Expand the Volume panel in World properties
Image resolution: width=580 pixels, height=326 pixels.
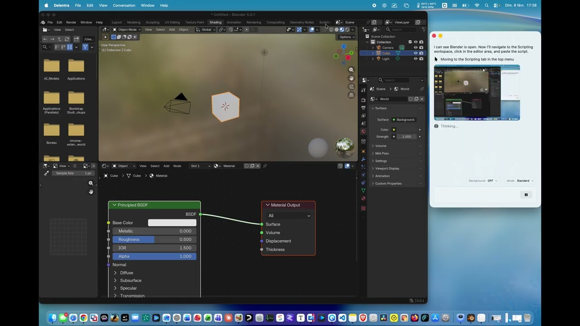[397, 146]
